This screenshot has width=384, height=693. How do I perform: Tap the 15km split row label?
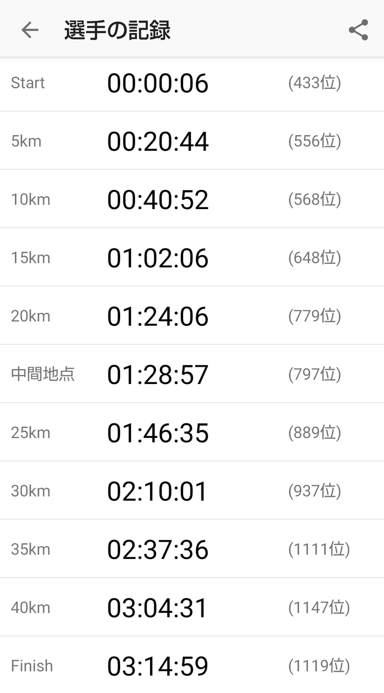31,258
